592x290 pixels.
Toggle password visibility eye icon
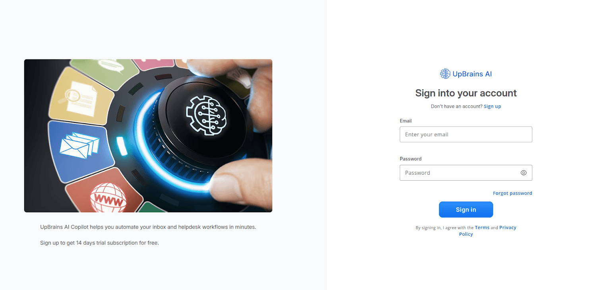pos(524,173)
